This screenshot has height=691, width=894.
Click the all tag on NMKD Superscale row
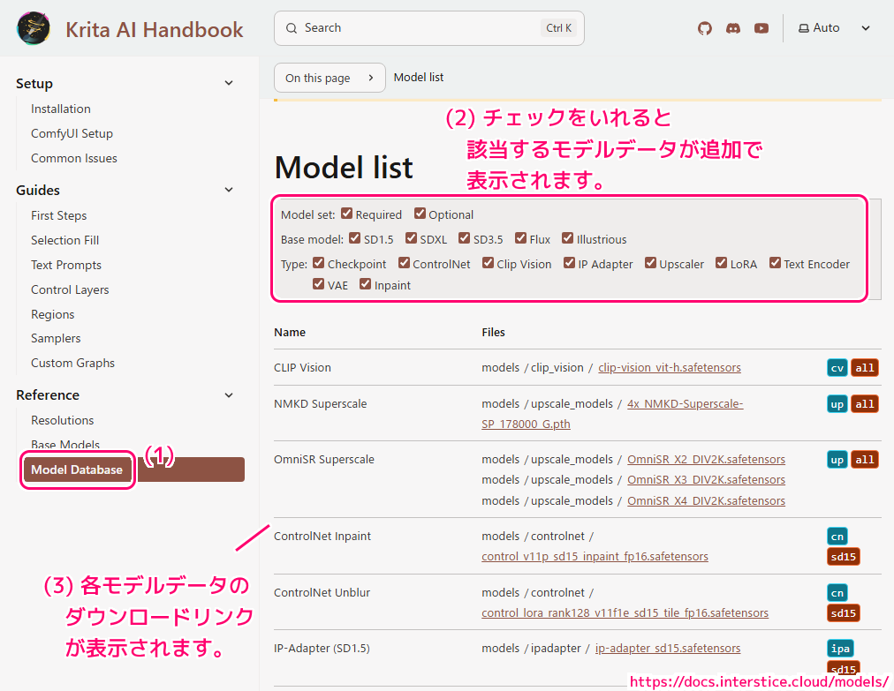pos(864,404)
